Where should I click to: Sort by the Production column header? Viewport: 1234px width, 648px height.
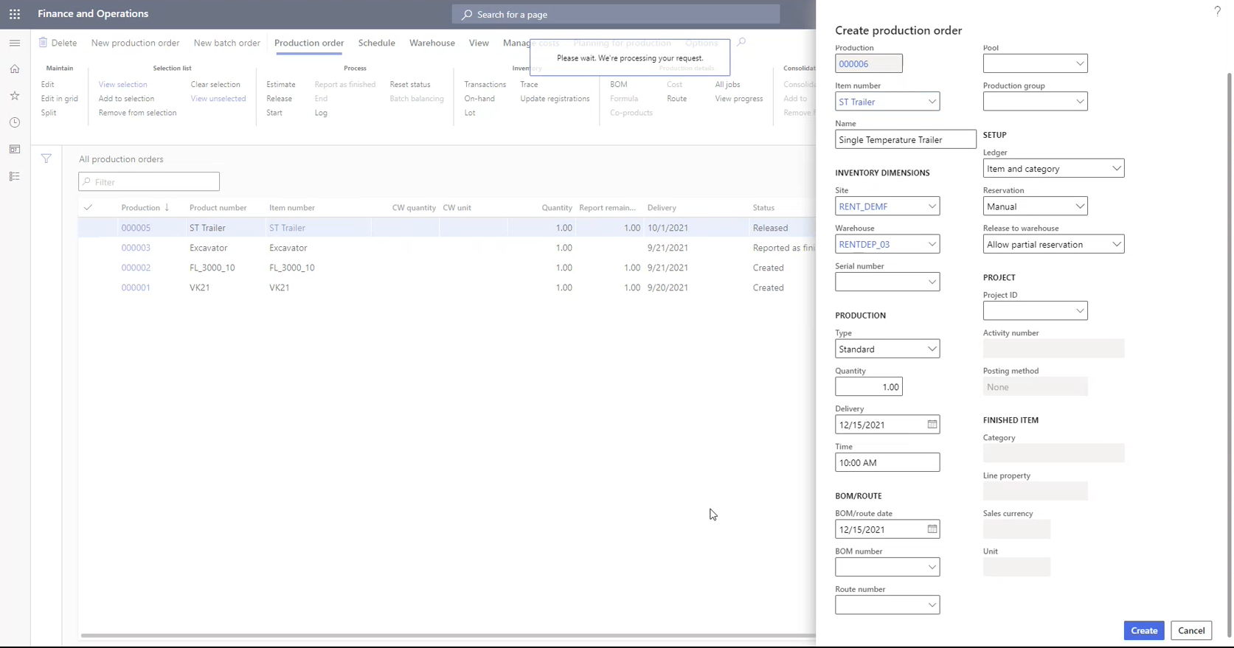coord(141,208)
